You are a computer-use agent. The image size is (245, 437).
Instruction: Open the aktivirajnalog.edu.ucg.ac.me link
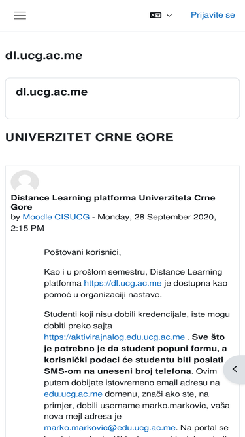tap(114, 337)
